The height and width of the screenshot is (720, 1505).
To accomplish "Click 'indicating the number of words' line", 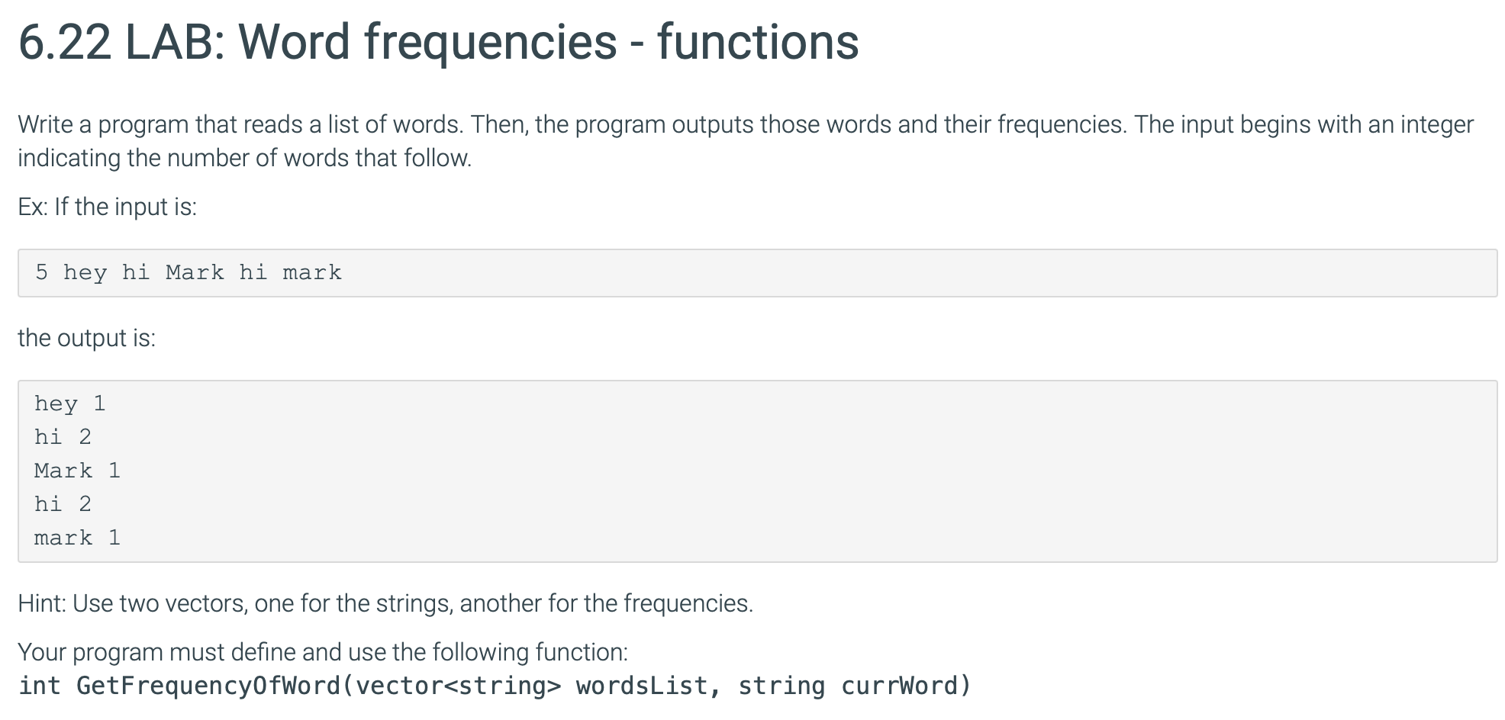I will [245, 158].
